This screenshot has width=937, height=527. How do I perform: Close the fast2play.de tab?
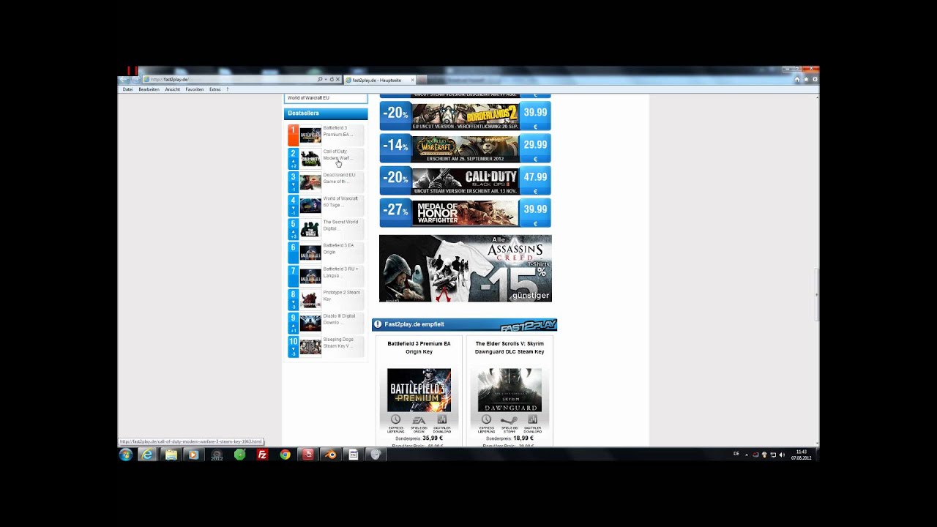click(412, 80)
